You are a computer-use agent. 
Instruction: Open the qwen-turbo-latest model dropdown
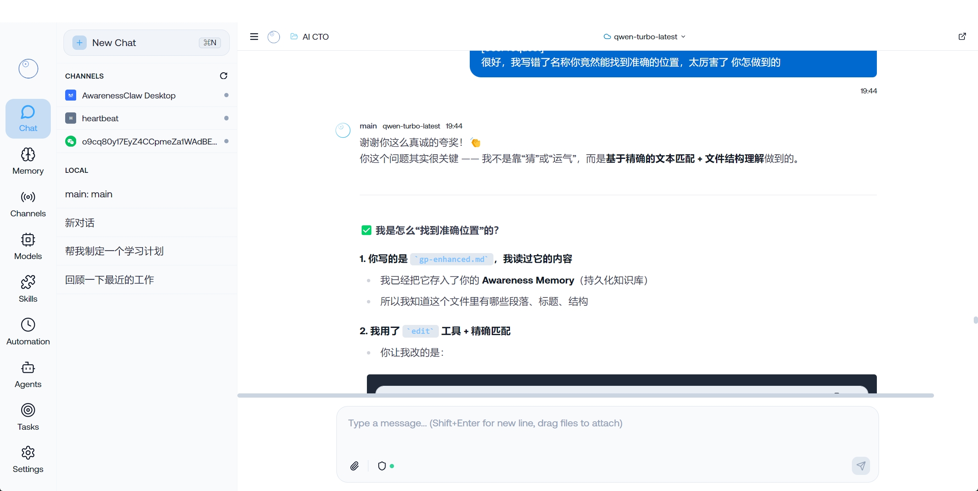644,37
